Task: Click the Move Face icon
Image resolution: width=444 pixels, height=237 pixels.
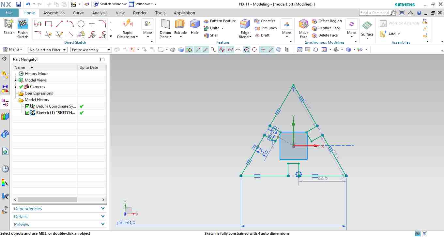Action: 304,24
